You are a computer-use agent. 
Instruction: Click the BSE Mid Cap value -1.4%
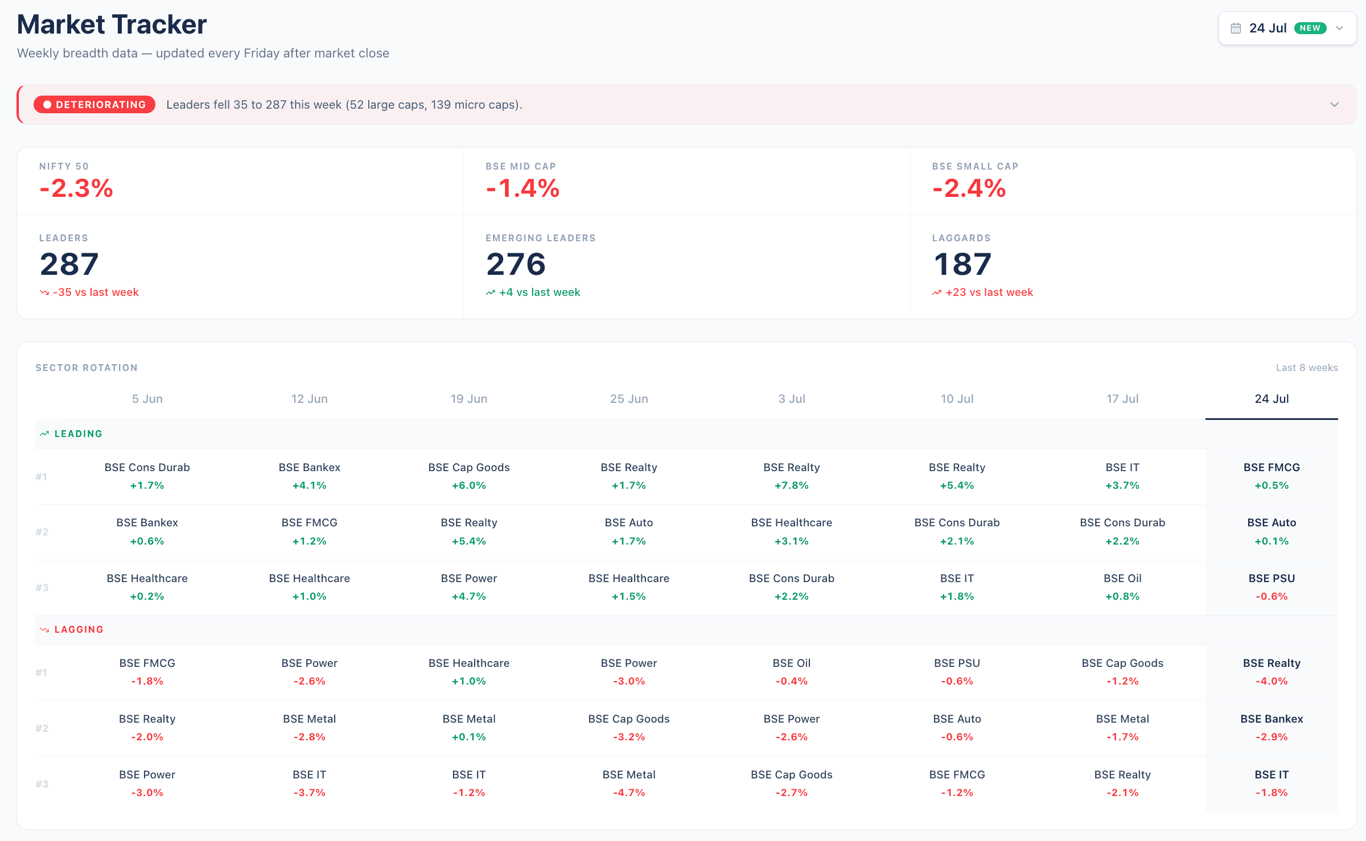522,188
